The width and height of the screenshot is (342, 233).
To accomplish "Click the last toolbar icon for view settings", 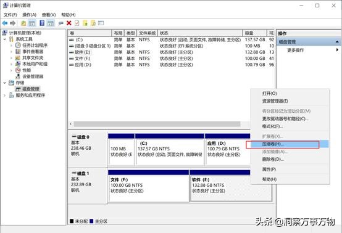I will tap(101, 23).
